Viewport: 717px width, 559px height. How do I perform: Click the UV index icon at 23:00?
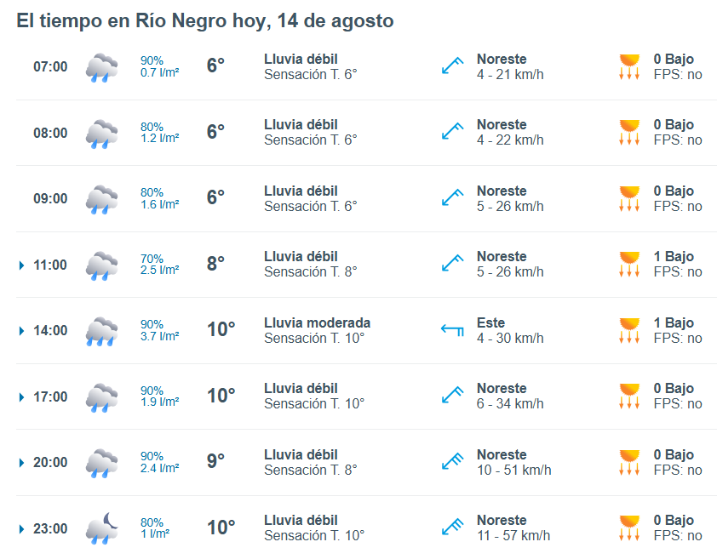(629, 528)
